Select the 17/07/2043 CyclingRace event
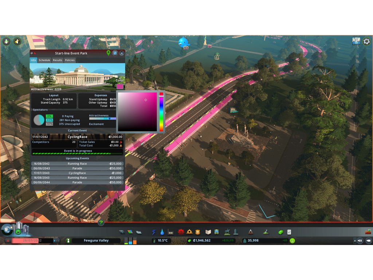The width and height of the screenshot is (373, 280). (x=77, y=173)
